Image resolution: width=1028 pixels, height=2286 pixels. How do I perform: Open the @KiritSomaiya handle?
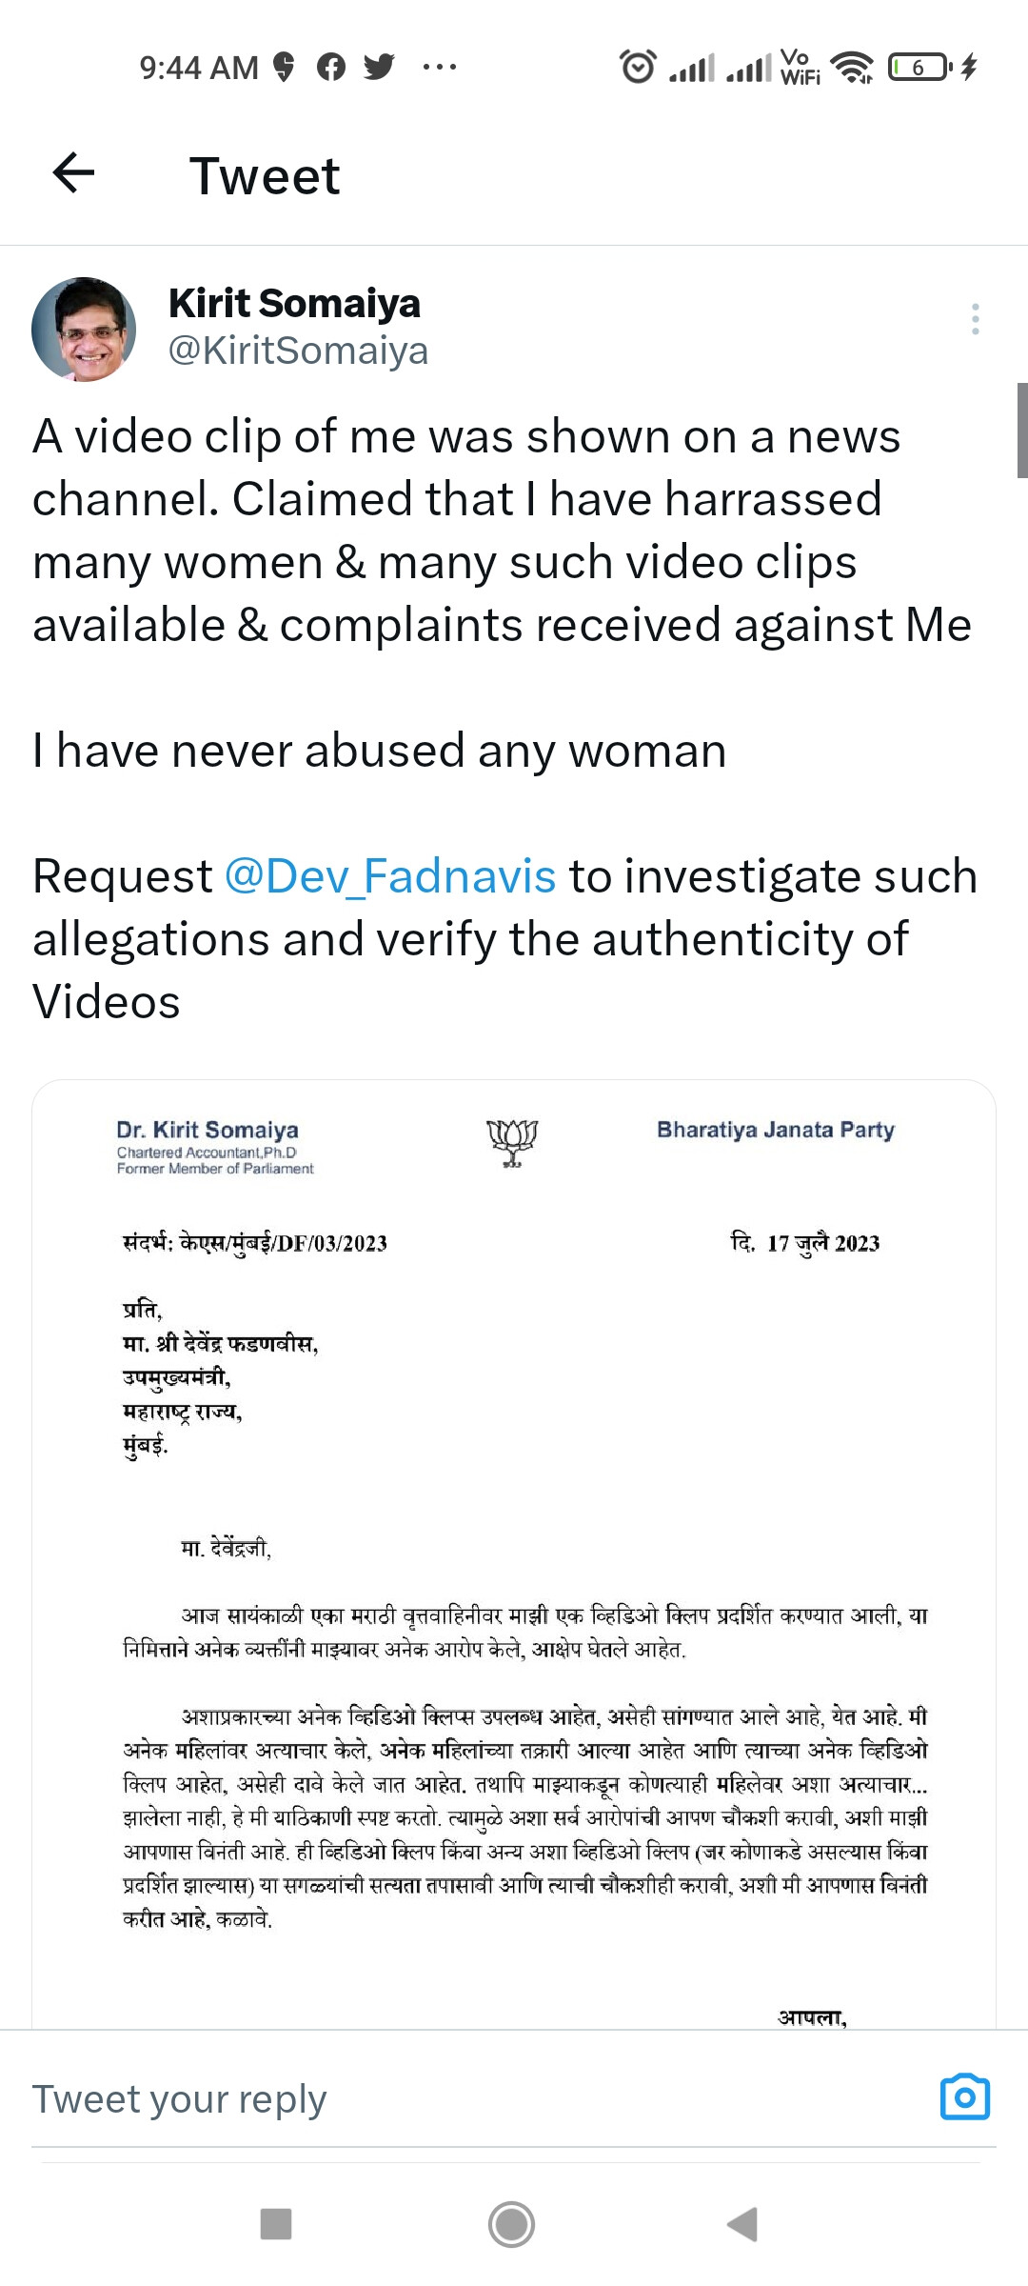coord(298,351)
